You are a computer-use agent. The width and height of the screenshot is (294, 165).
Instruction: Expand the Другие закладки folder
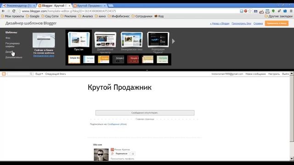click(279, 16)
